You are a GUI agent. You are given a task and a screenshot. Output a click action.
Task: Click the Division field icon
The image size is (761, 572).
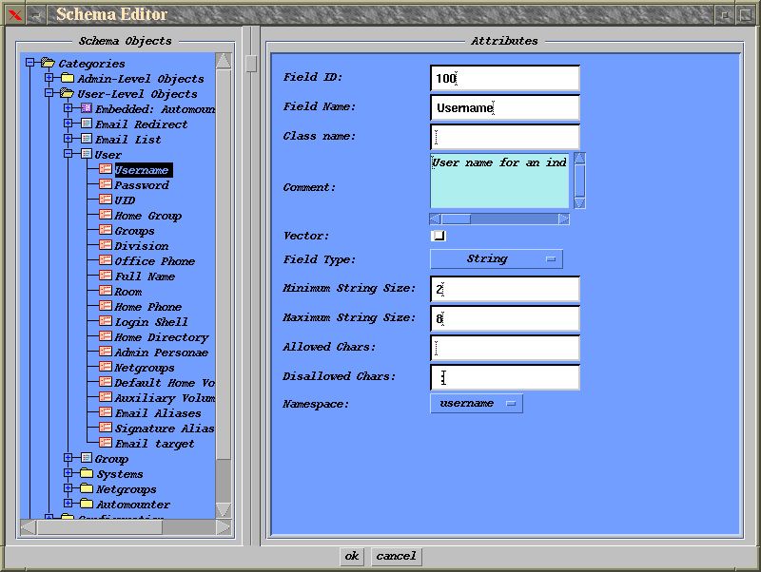(x=106, y=245)
